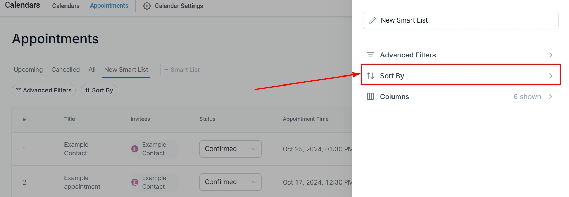Select the All appointments tab
569x197 pixels.
92,70
